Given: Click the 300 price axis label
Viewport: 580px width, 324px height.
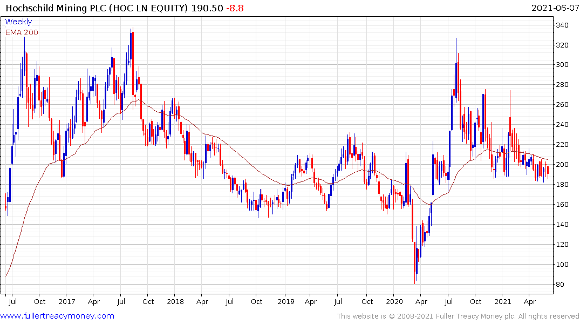Looking at the screenshot, I should point(562,65).
